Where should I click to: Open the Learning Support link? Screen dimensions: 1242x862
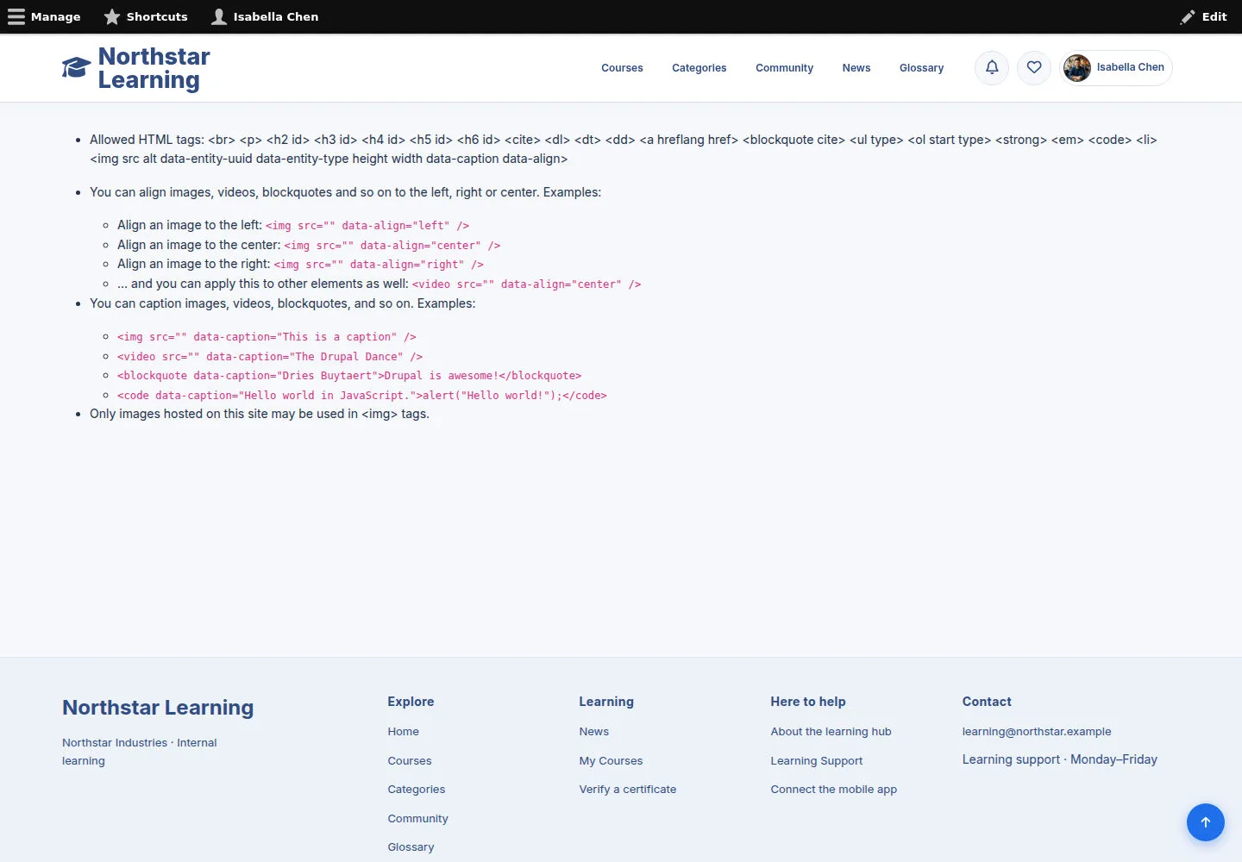[x=816, y=761]
